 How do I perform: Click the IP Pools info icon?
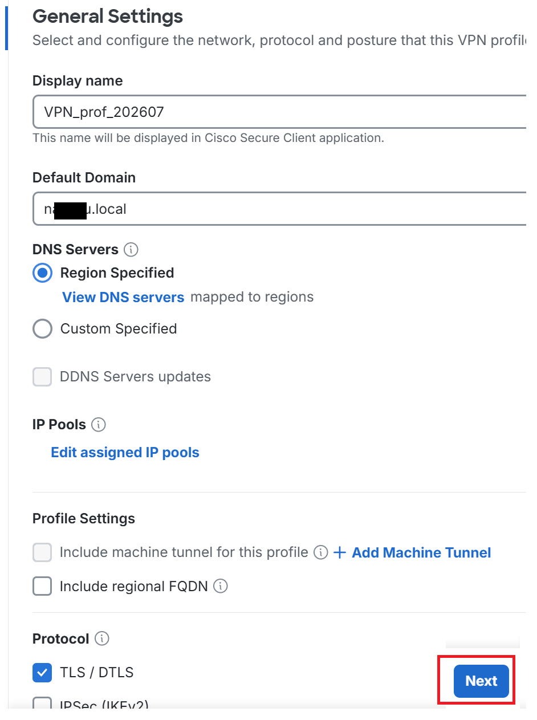click(99, 425)
